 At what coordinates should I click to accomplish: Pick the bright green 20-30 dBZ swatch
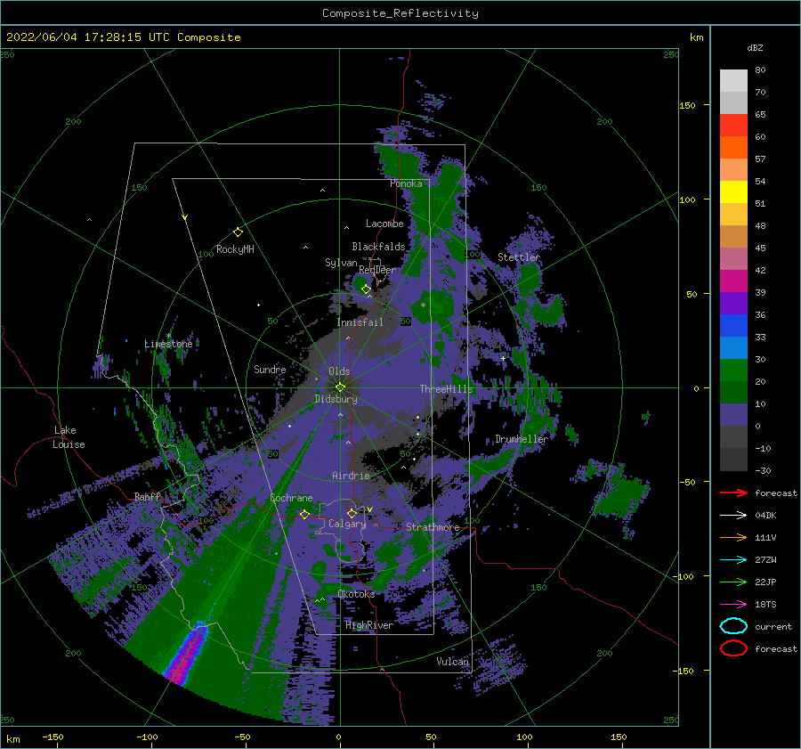click(x=733, y=370)
